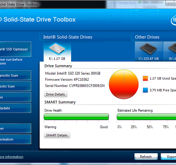Minimize the SSD Toolbox window

pyautogui.click(x=170, y=3)
